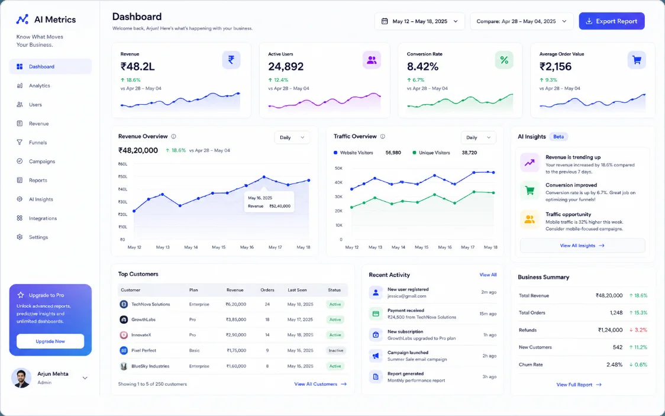This screenshot has width=665, height=416.
Task: Open Dashboard in the sidebar
Action: tap(50, 67)
